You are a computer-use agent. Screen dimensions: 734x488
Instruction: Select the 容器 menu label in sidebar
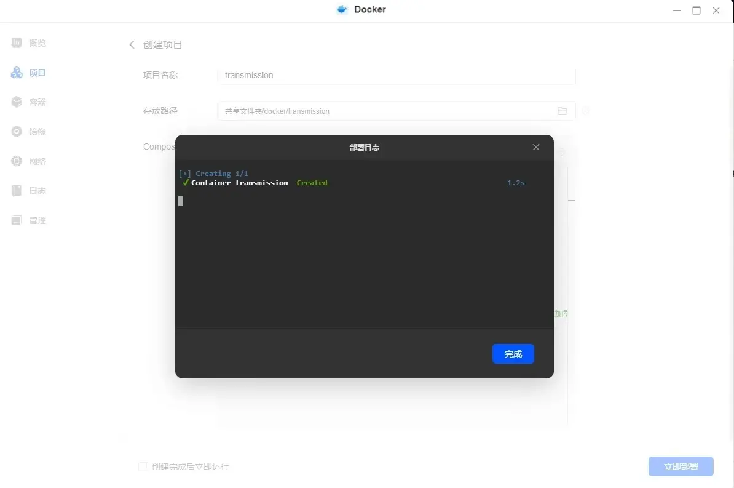(x=37, y=102)
